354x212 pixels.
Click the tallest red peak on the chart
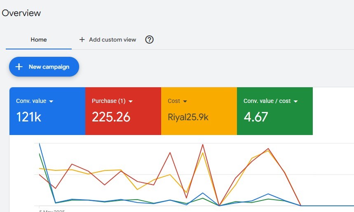(x=203, y=144)
